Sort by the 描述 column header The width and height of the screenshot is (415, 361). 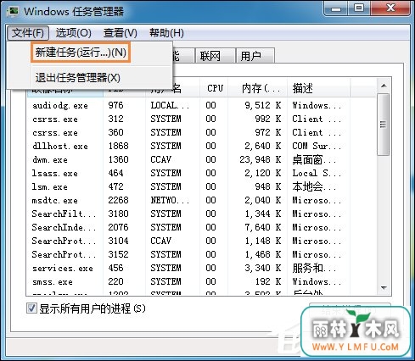(319, 88)
